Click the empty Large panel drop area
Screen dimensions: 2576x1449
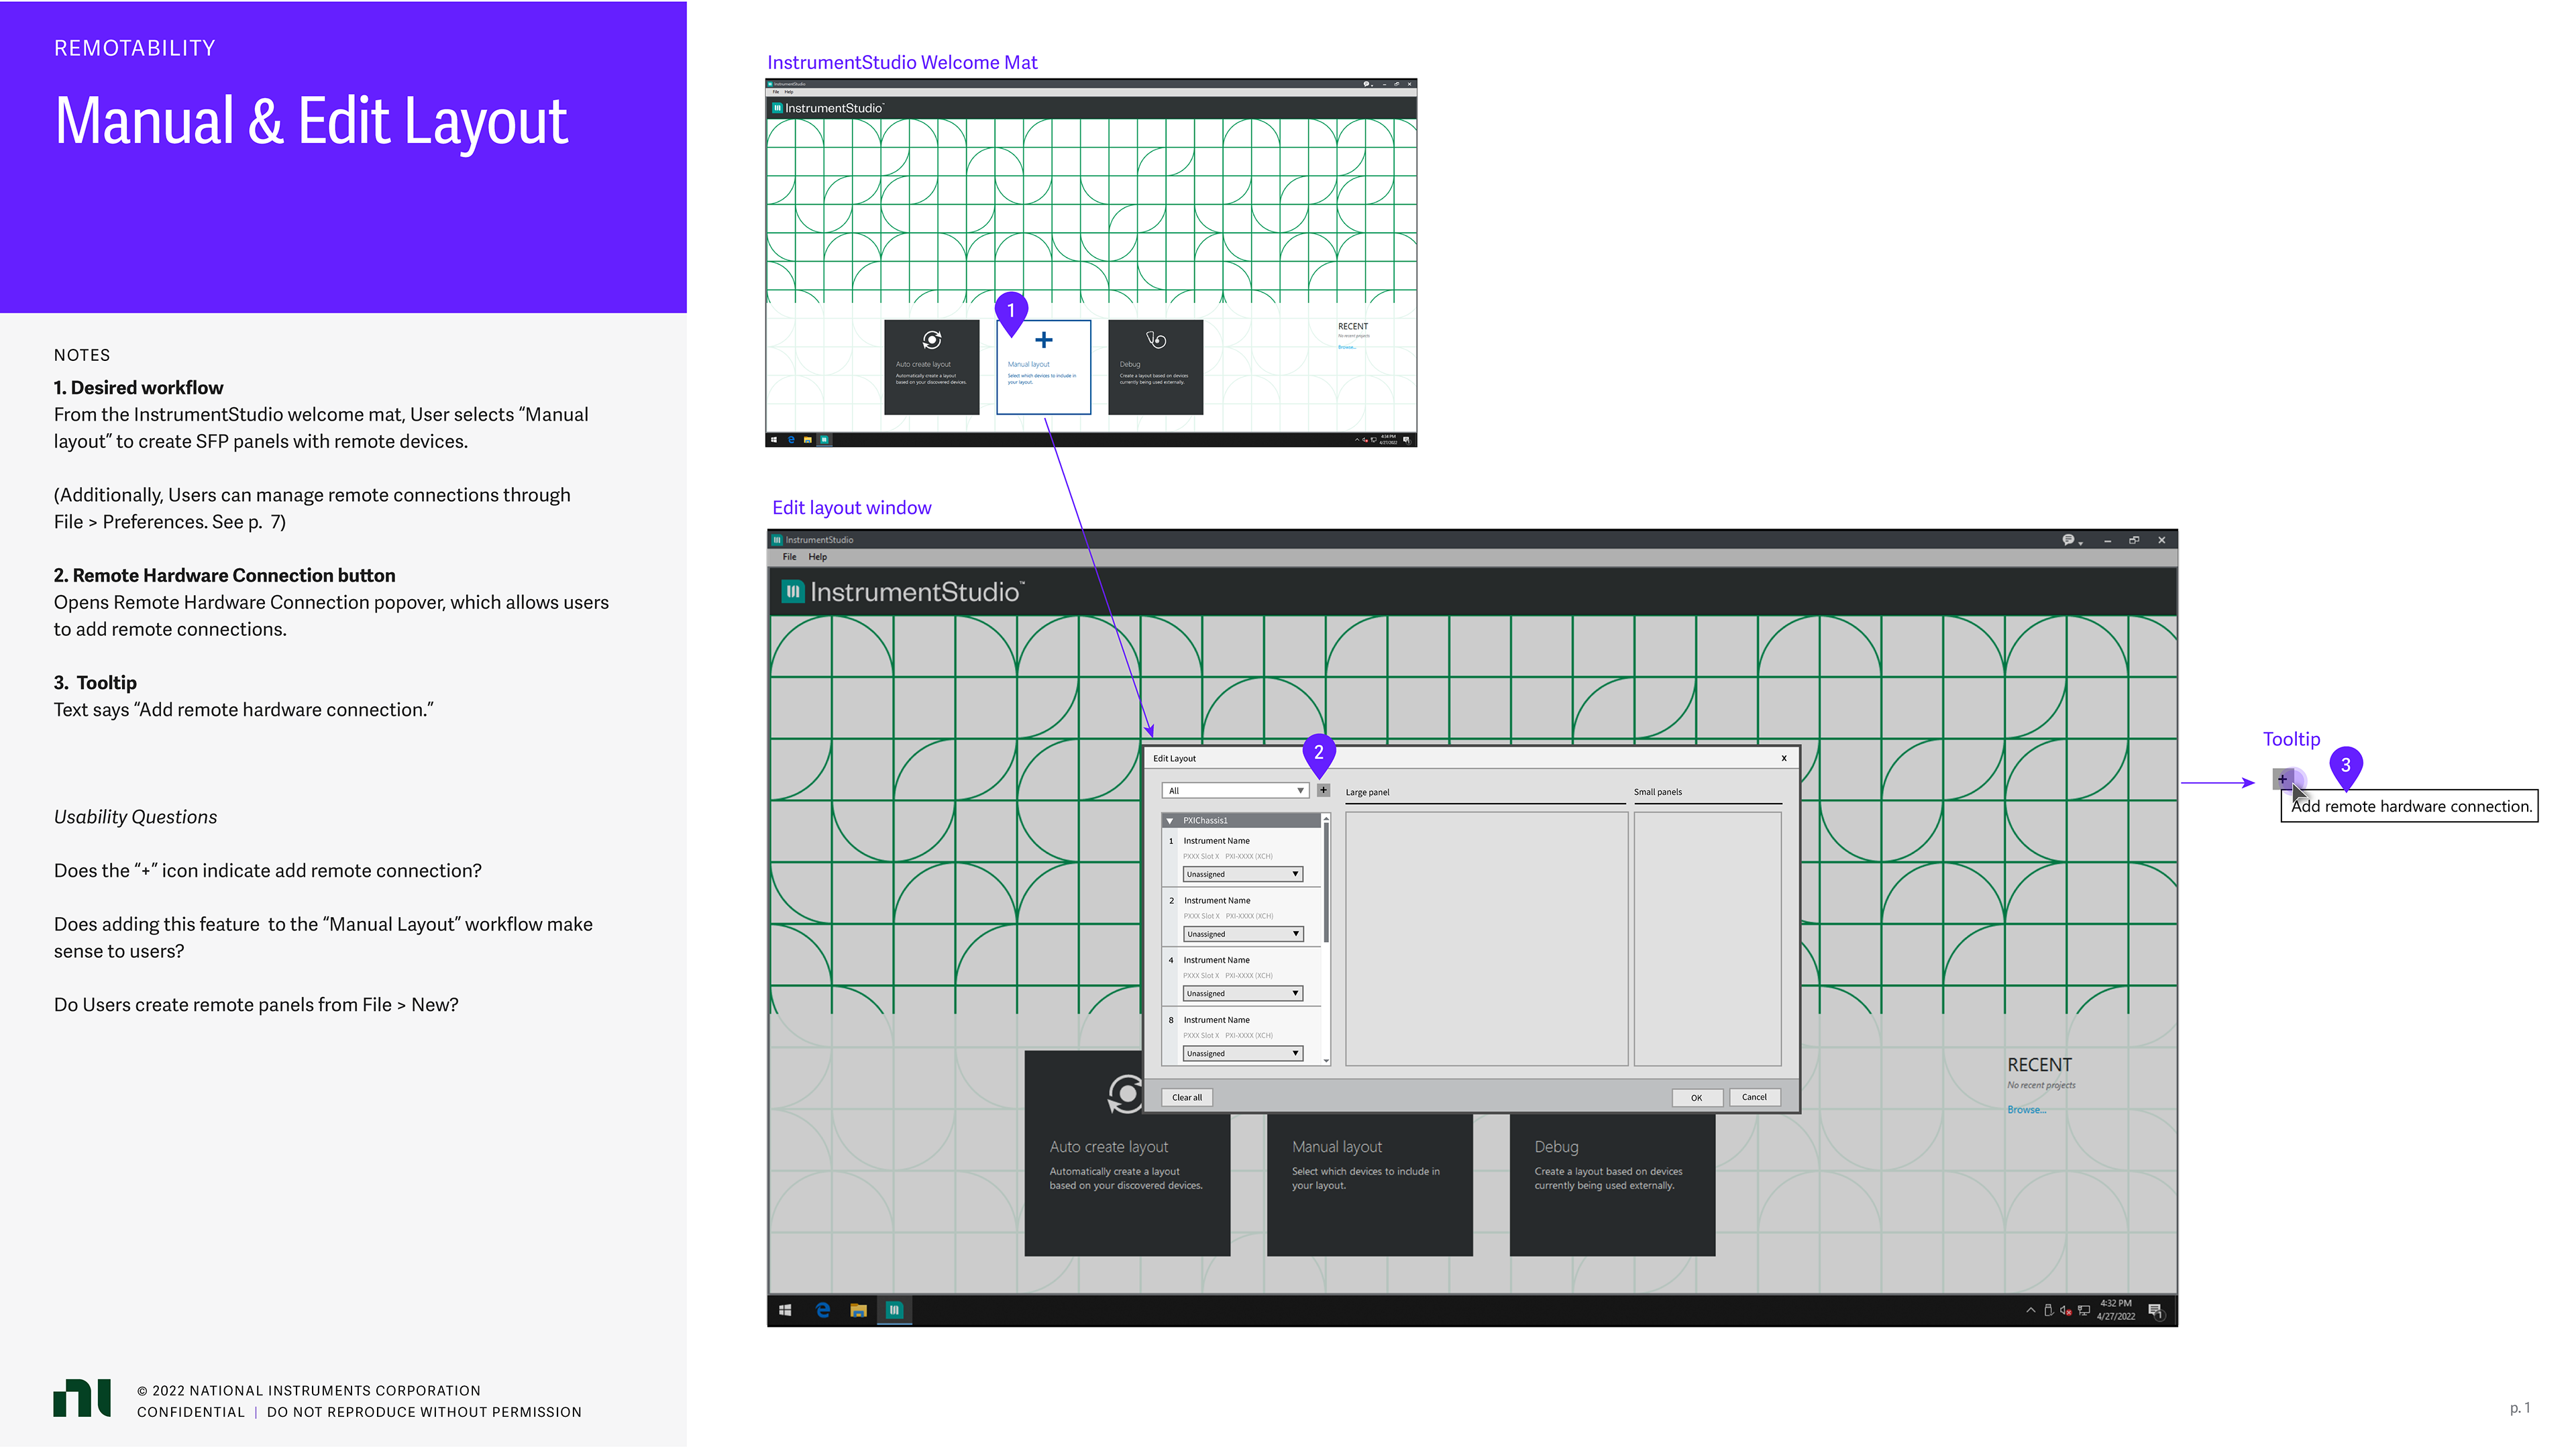pyautogui.click(x=1486, y=939)
